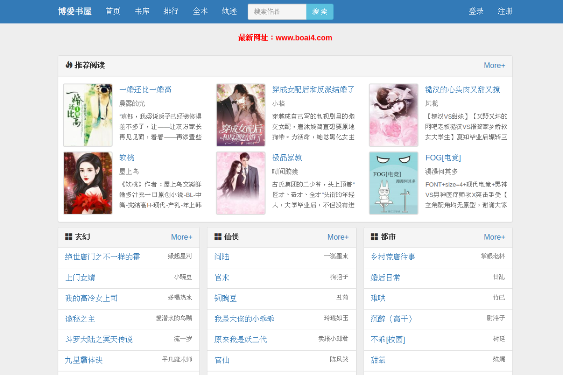Screen dimensions: 563x375
Task: Open the 穿成女配后和反派结婚了 cover image
Action: 241,115
